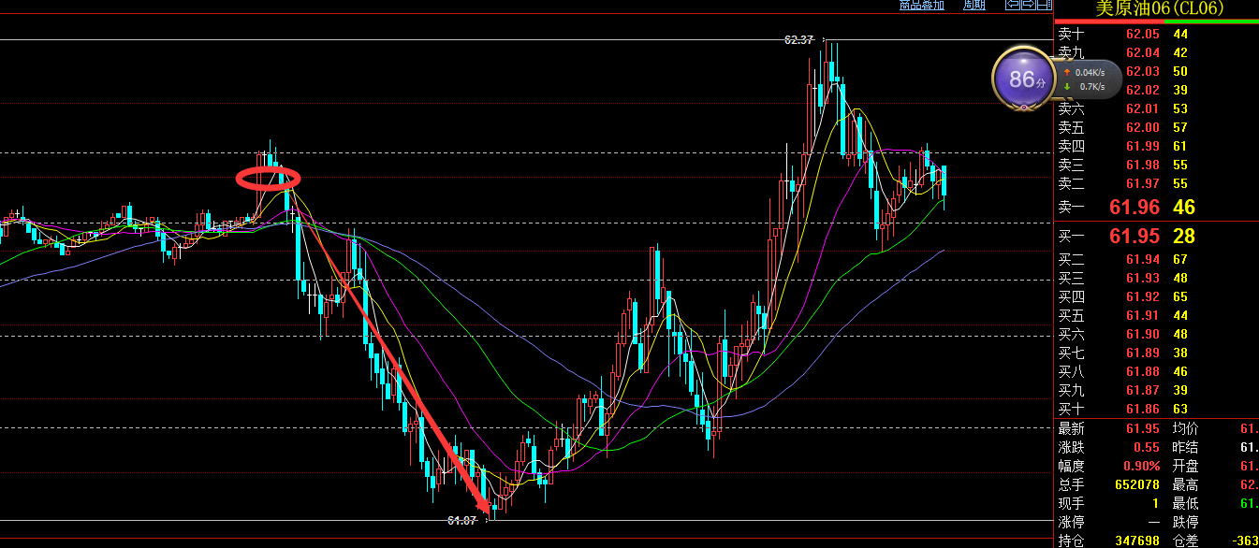1259x548 pixels.
Task: Click the left arrow navigation icon
Action: point(1012,5)
